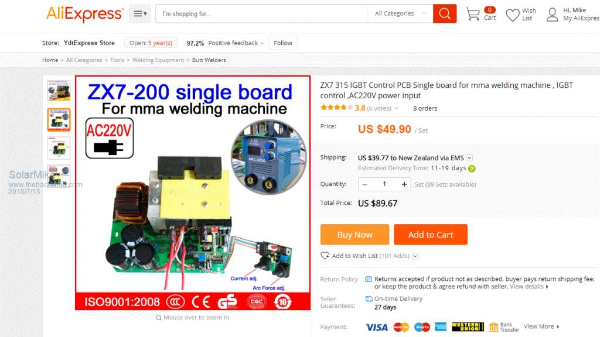Open the hamburger categories menu icon
600x337 pixels.
point(139,14)
